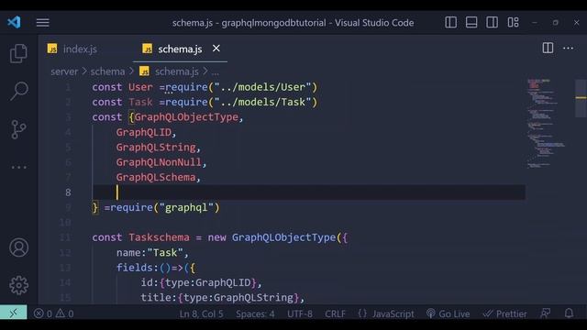The width and height of the screenshot is (587, 330).
Task: Click the code minimap preview
Action: click(546, 124)
